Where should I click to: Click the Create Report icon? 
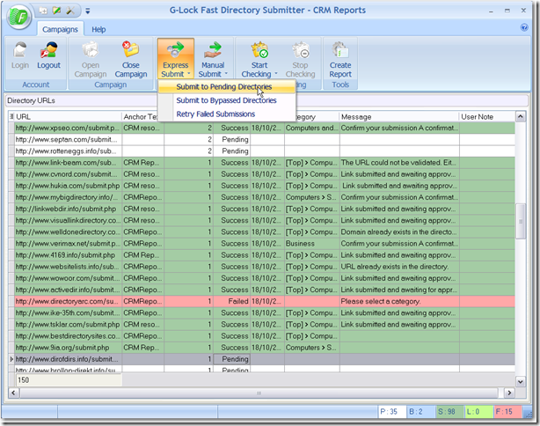(340, 51)
